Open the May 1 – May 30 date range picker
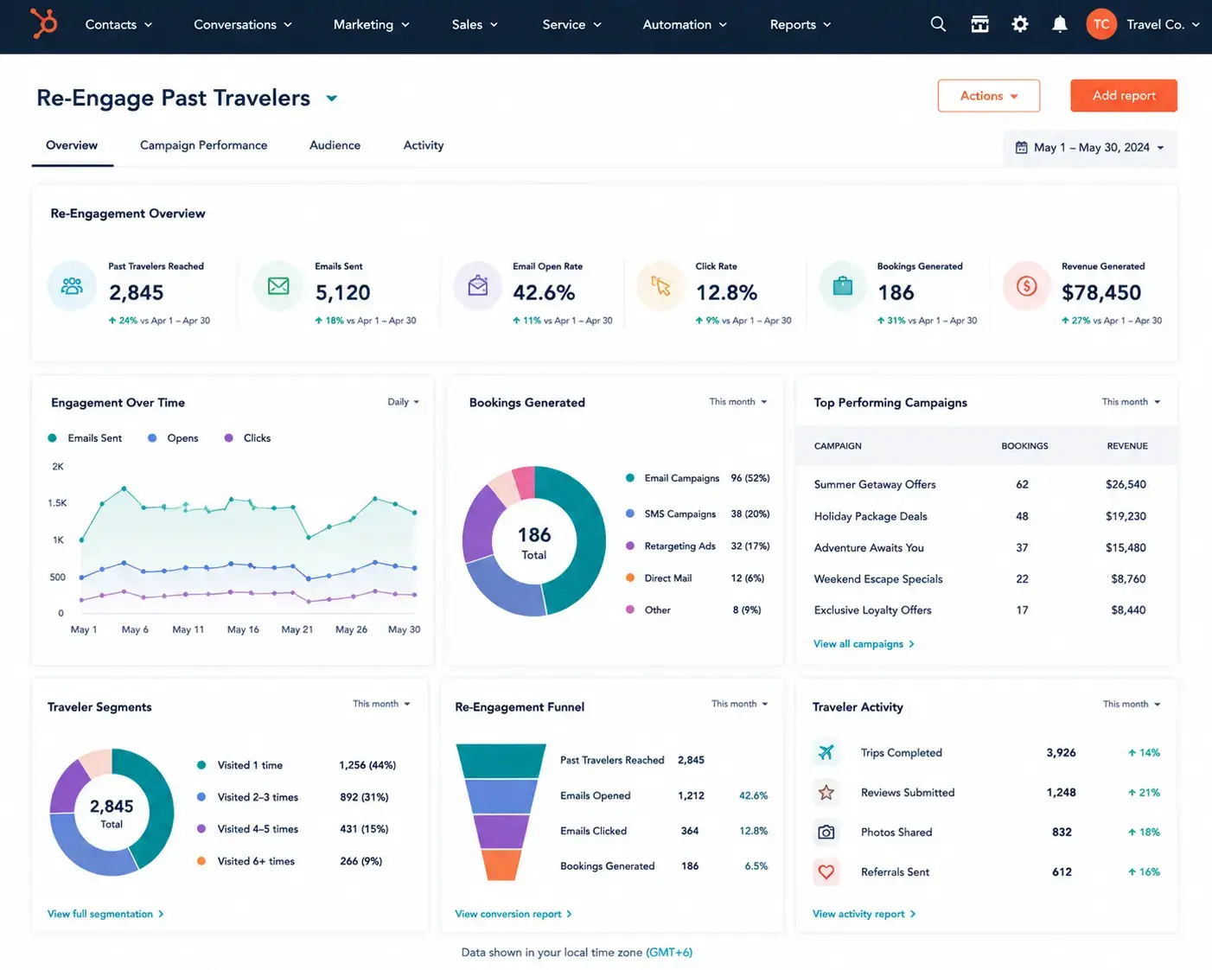The image size is (1212, 970). pos(1089,148)
